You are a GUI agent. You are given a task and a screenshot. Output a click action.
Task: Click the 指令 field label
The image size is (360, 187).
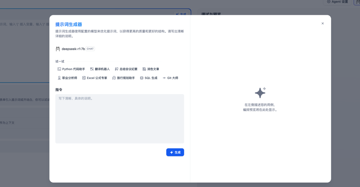(x=59, y=90)
